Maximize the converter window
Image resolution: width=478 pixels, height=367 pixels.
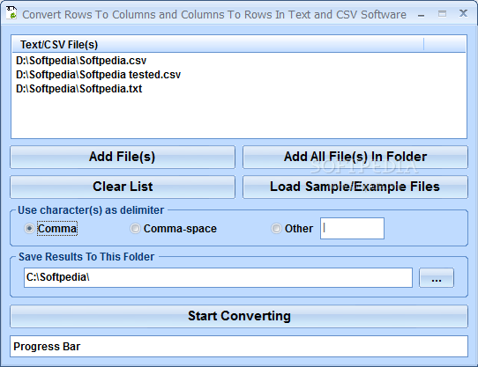442,14
